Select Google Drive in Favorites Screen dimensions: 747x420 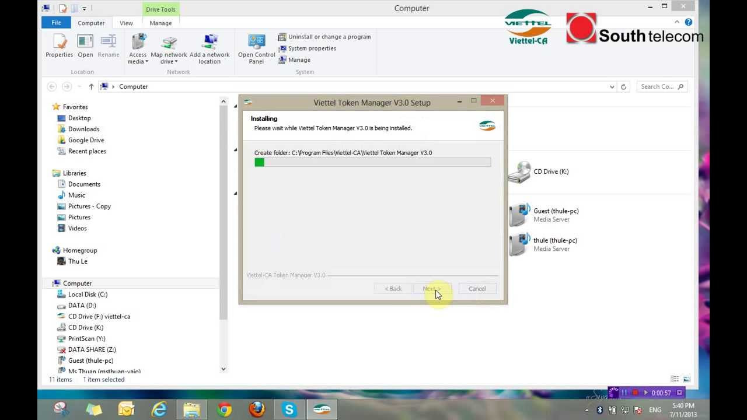[x=86, y=140]
